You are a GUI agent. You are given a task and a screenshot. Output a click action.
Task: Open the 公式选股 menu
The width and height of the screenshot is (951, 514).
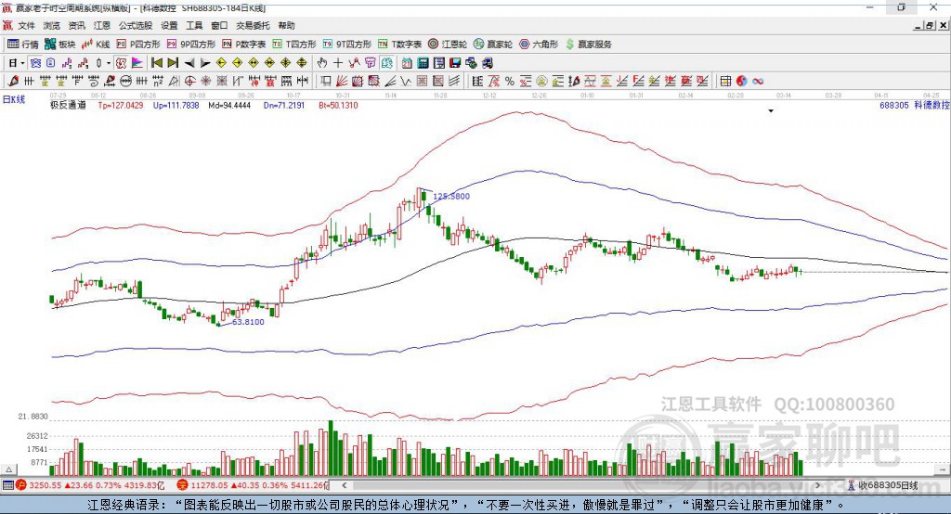click(136, 25)
